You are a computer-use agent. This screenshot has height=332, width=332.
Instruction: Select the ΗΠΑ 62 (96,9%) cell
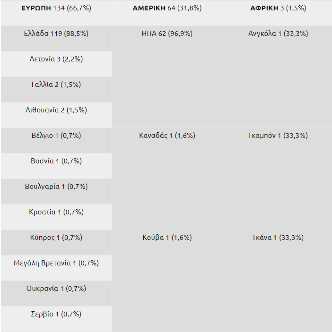(x=167, y=34)
